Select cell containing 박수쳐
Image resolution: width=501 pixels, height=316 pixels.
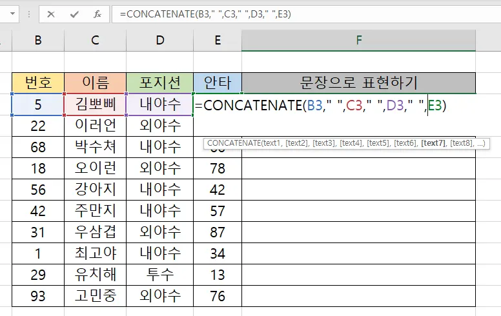[95, 147]
